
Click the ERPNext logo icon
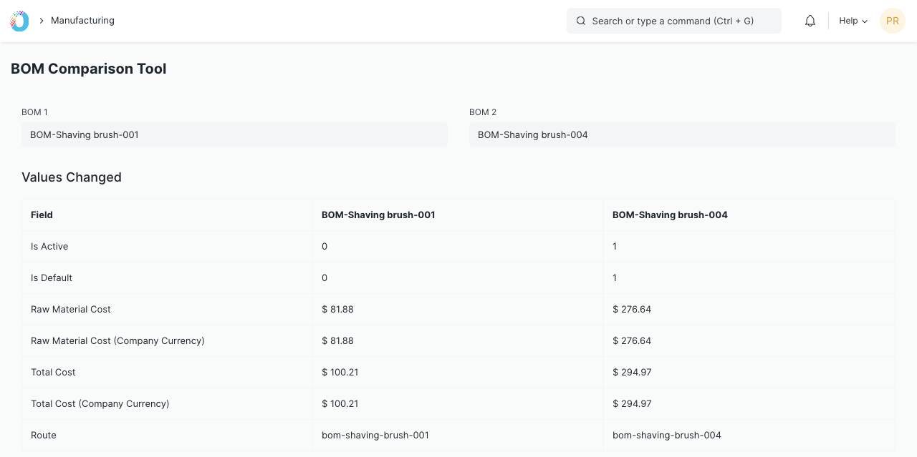tap(19, 21)
